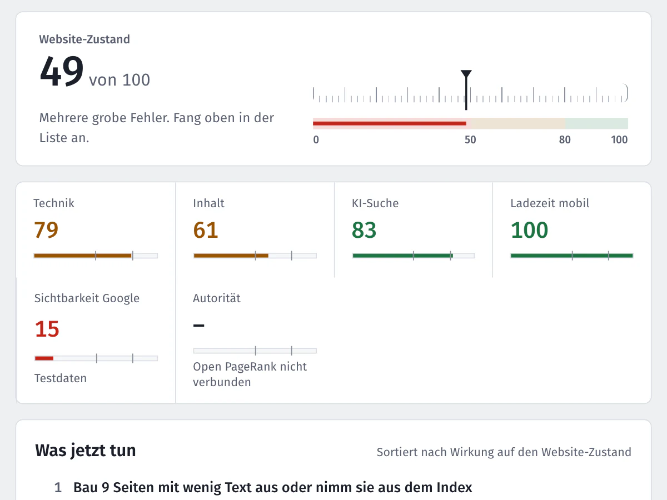This screenshot has width=667, height=500.
Task: Open the Inhalt score card
Action: coord(255,229)
